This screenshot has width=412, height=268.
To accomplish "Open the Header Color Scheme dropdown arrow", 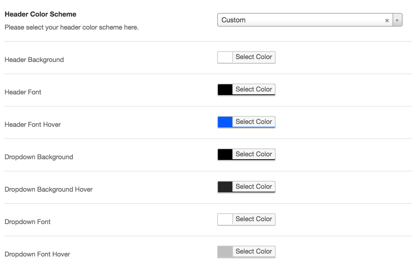I will pyautogui.click(x=397, y=20).
